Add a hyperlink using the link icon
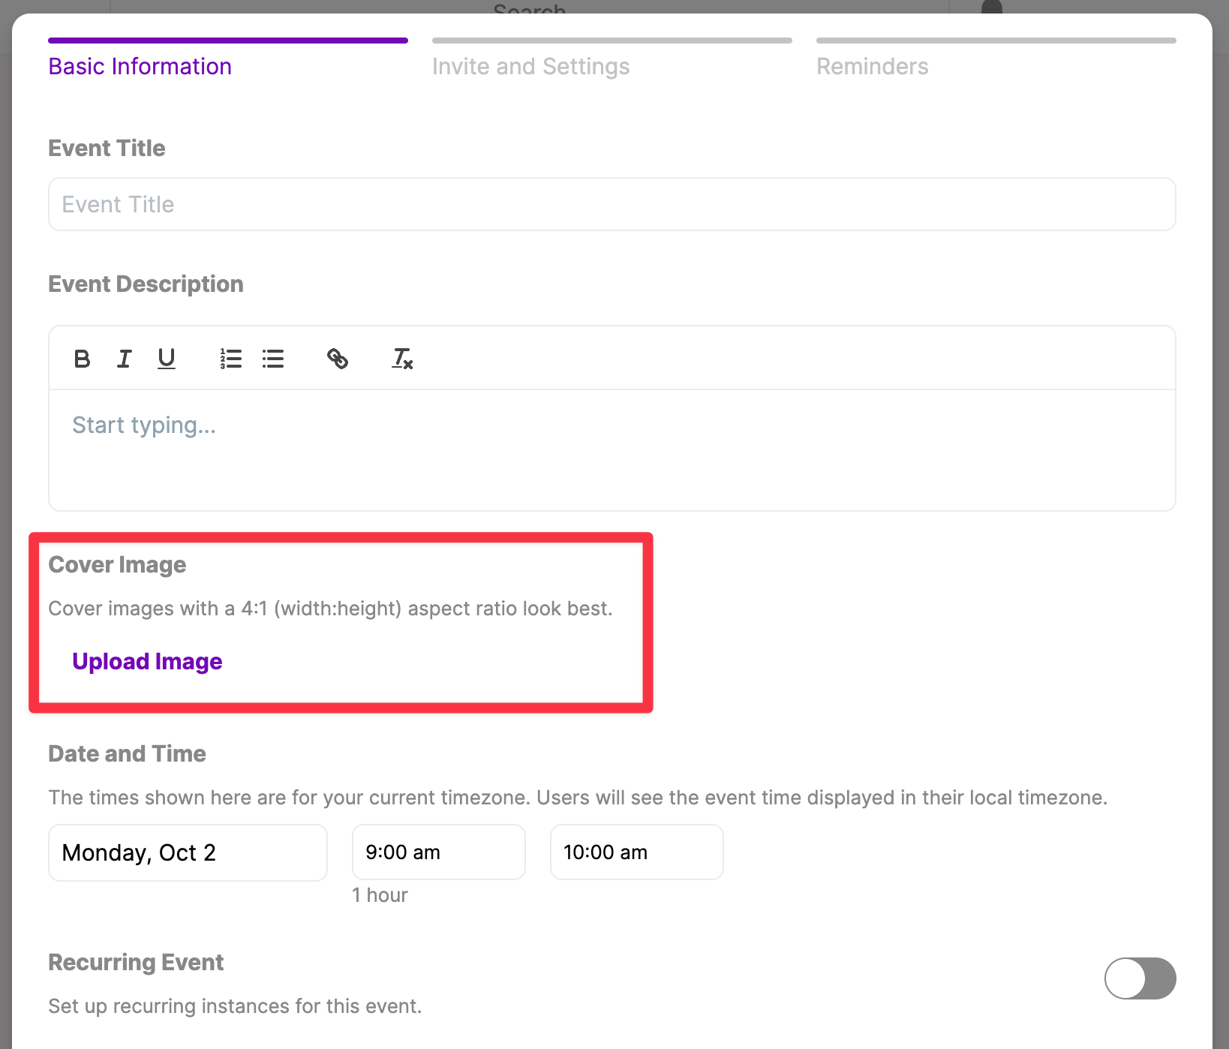The height and width of the screenshot is (1049, 1229). click(x=338, y=359)
